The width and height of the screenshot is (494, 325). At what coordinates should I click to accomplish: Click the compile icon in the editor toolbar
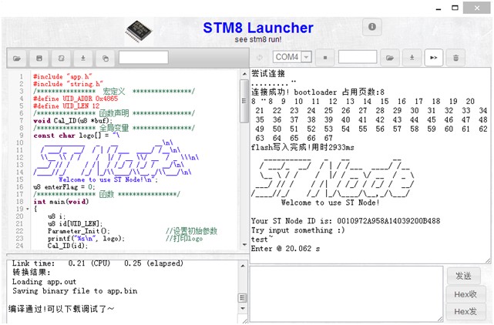(61, 59)
